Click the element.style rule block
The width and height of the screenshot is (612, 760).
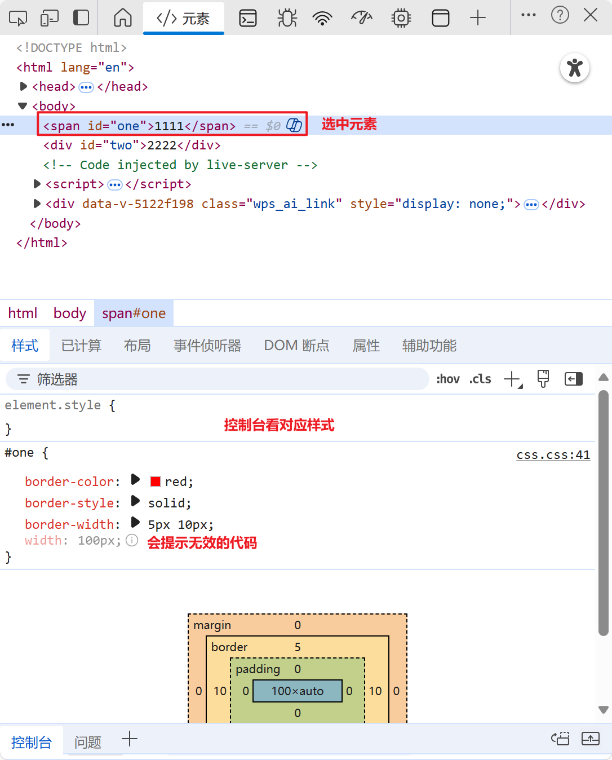click(298, 417)
